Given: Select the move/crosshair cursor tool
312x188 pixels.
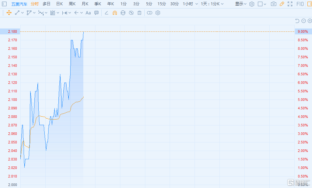Looking at the screenshot, I should click(x=9, y=13).
